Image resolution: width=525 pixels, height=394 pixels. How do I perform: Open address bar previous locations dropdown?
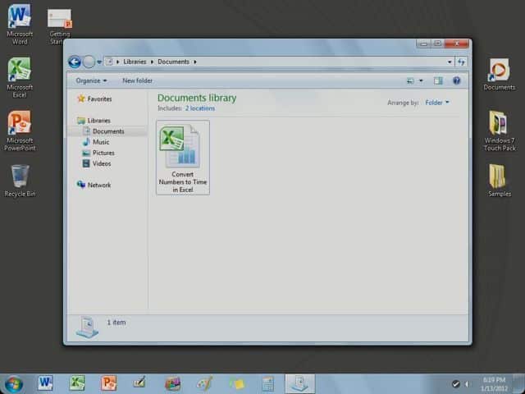pos(450,62)
